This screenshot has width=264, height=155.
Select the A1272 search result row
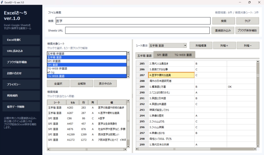87,140
